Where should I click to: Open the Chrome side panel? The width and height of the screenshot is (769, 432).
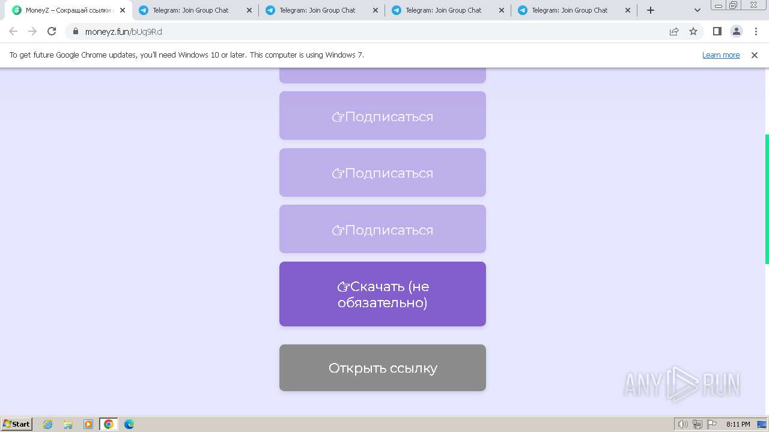(x=717, y=31)
